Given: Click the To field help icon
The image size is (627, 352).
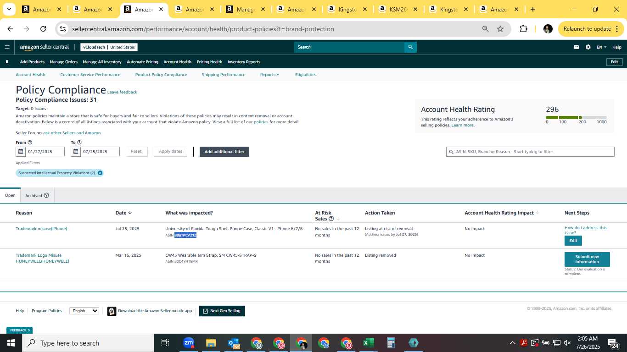Looking at the screenshot, I should 79,143.
